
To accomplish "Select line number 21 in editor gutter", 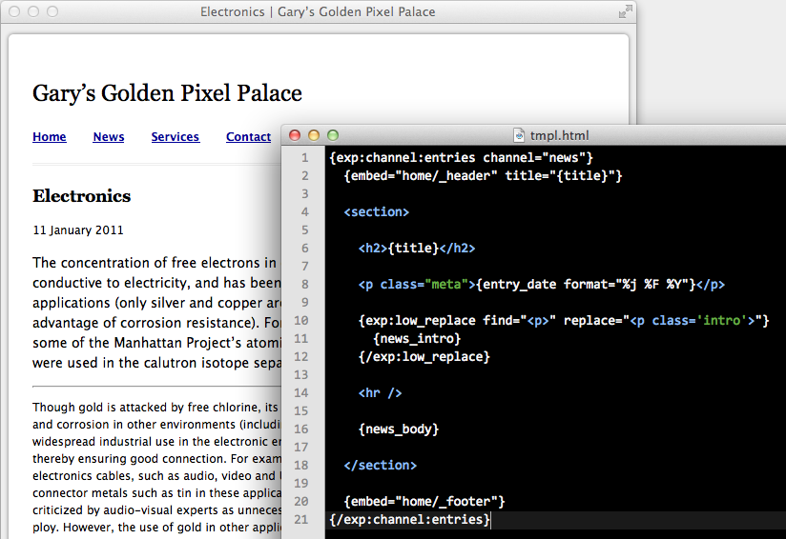I will click(x=300, y=520).
